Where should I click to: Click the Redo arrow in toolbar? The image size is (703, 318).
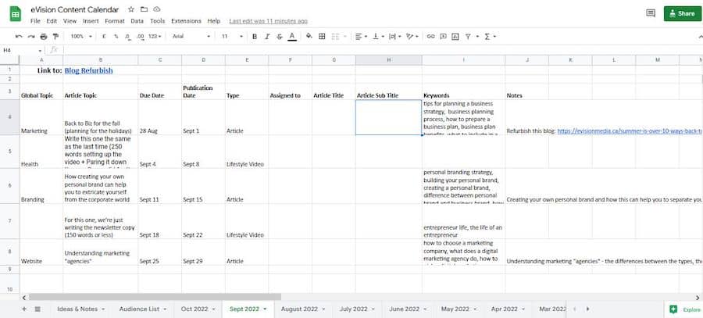(x=31, y=36)
